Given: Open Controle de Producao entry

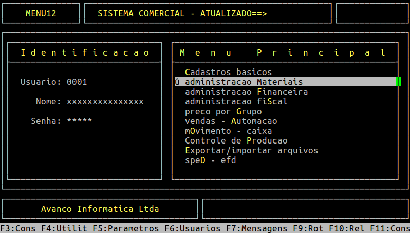Looking at the screenshot, I should click(236, 140).
